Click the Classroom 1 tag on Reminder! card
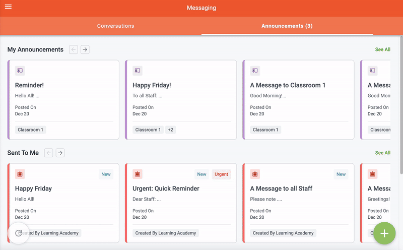 (x=30, y=130)
